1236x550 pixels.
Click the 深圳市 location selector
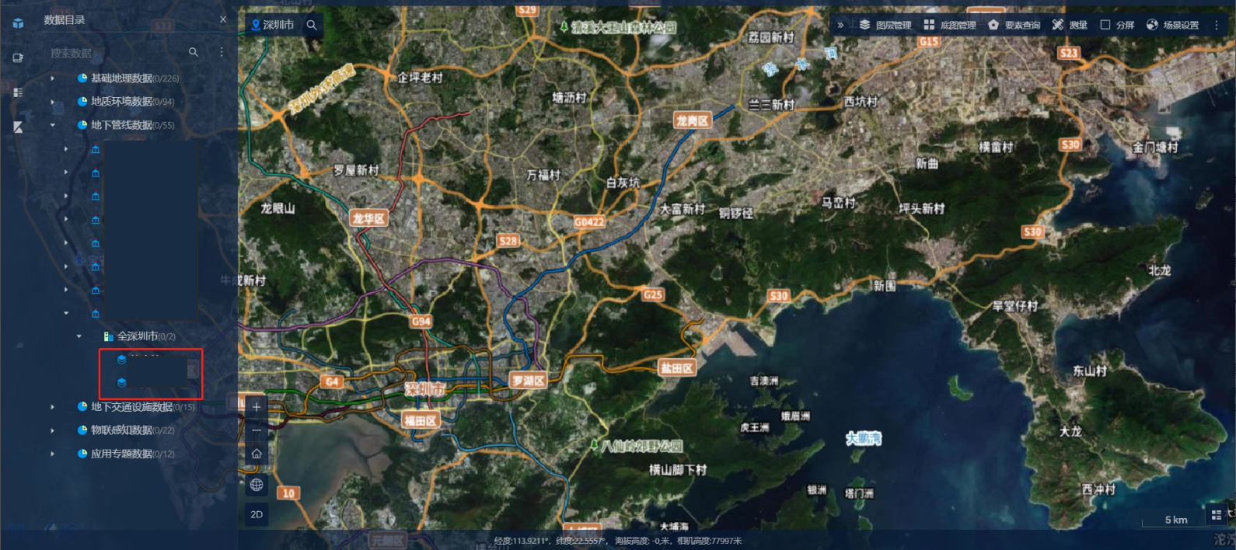click(x=272, y=25)
